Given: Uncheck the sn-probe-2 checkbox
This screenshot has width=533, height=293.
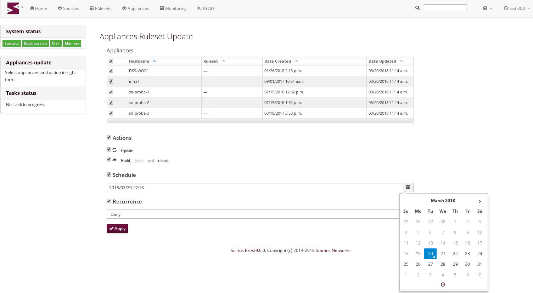Looking at the screenshot, I should 111,103.
